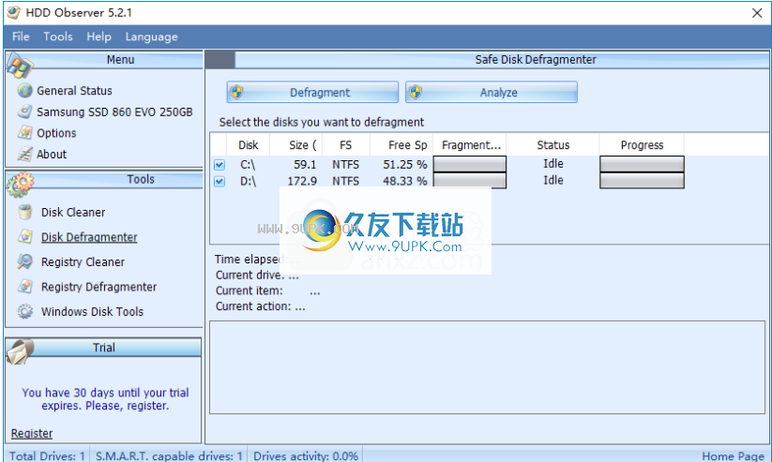Open the Home Page link
Viewport: 772px width, 462px height.
tap(734, 456)
